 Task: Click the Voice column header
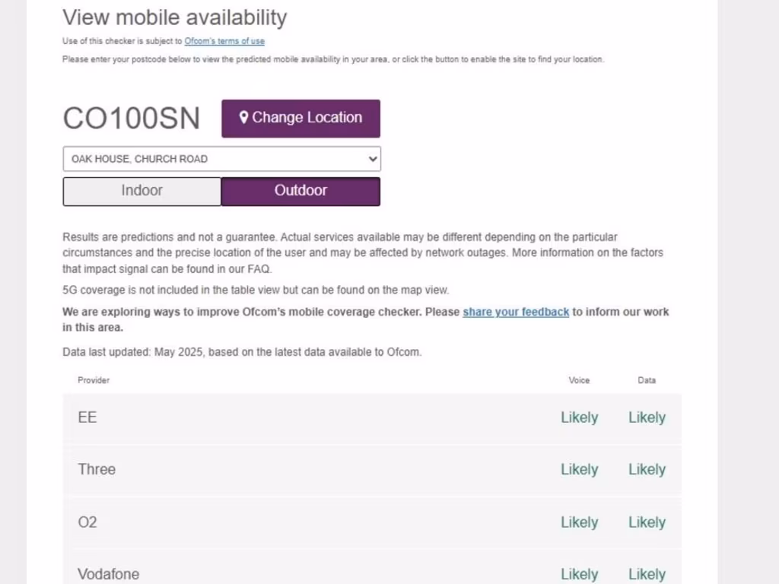[x=579, y=380]
